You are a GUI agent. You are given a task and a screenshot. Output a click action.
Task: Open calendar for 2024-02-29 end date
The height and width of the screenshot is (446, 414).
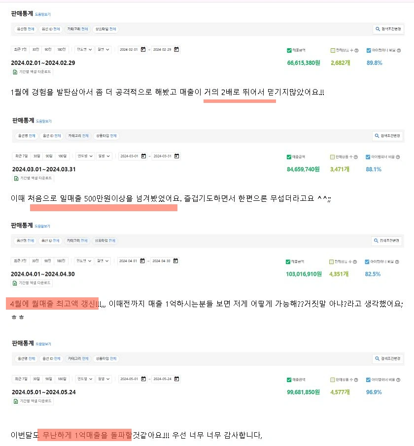(176, 50)
